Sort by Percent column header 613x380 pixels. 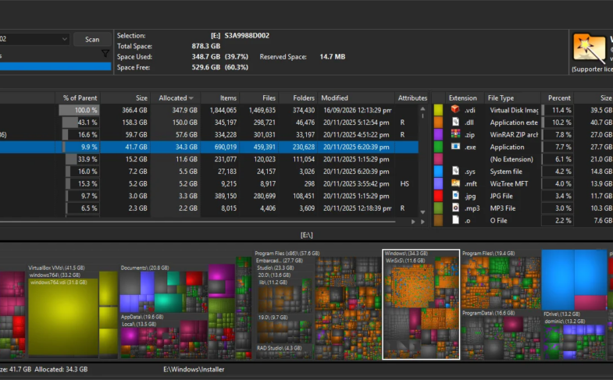click(558, 98)
